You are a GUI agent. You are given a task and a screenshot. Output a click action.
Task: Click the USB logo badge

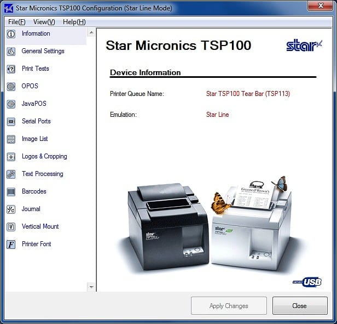[307, 282]
